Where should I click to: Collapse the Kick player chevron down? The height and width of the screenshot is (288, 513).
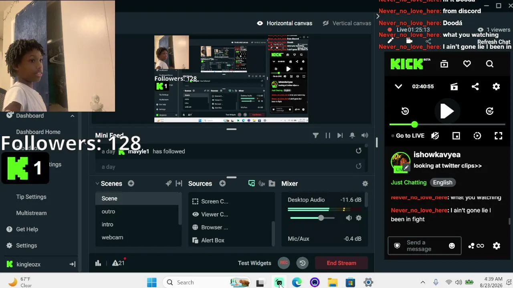click(398, 86)
